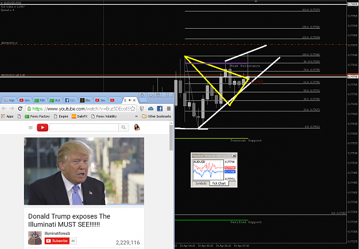This screenshot has height=249, width=359.
Task: Reload the YouTube page
Action: coord(20,108)
